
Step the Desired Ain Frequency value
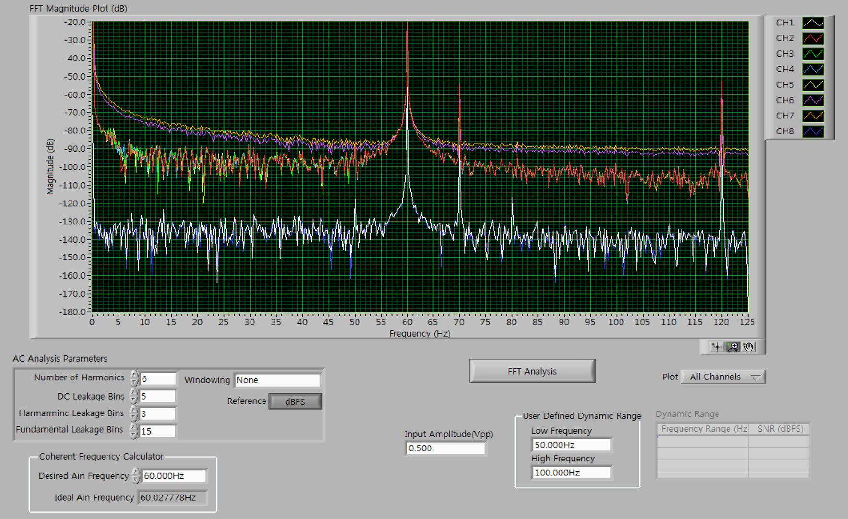point(136,476)
